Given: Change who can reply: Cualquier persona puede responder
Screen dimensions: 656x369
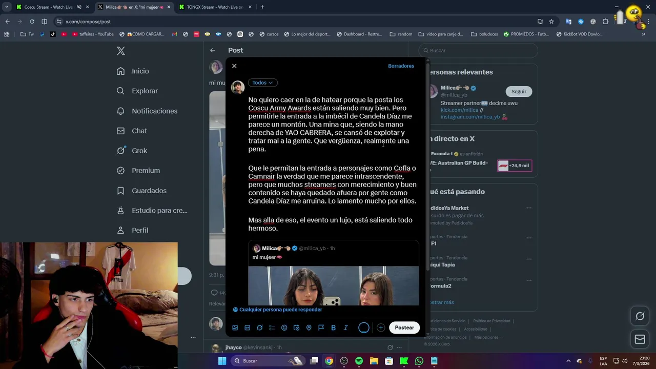Looking at the screenshot, I should coord(278,310).
